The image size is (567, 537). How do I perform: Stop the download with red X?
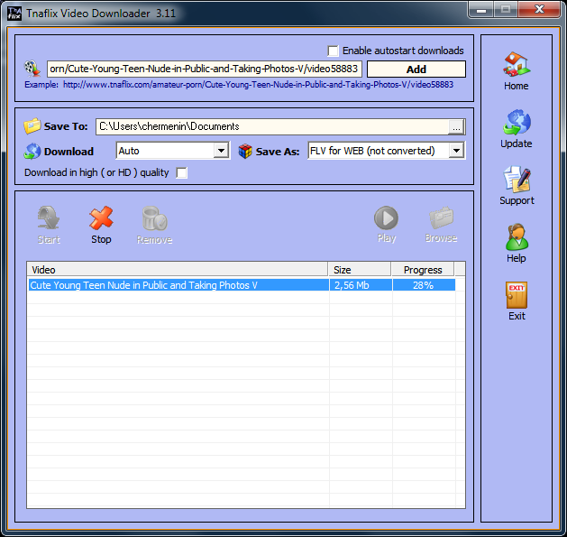click(101, 218)
